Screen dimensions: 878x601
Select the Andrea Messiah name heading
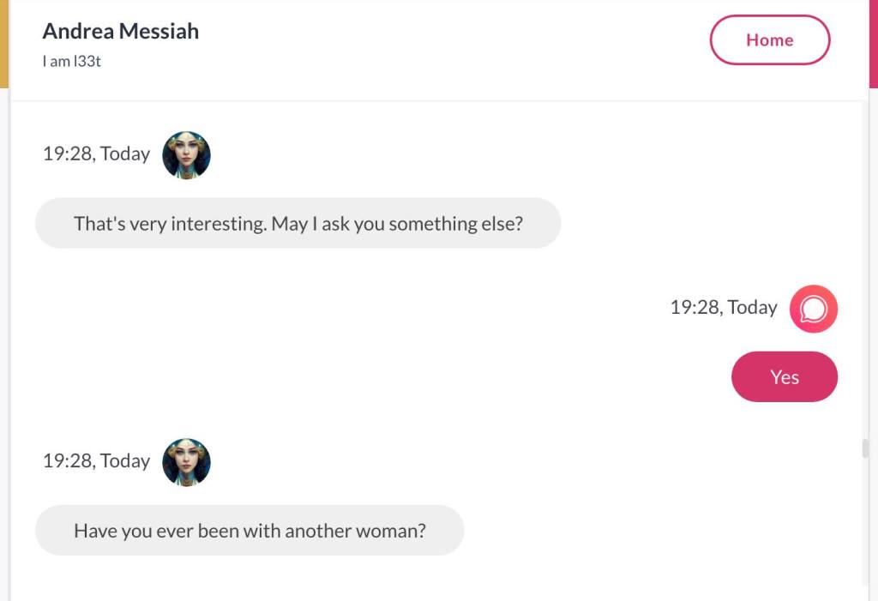click(x=121, y=32)
